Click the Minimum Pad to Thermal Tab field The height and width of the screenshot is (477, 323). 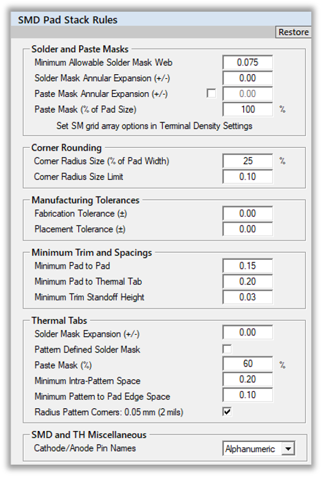(247, 281)
